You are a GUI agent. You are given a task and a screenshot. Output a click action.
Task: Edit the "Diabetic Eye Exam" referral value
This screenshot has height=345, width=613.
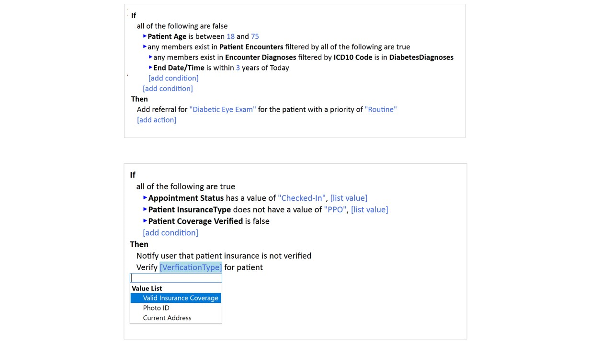[x=223, y=109]
